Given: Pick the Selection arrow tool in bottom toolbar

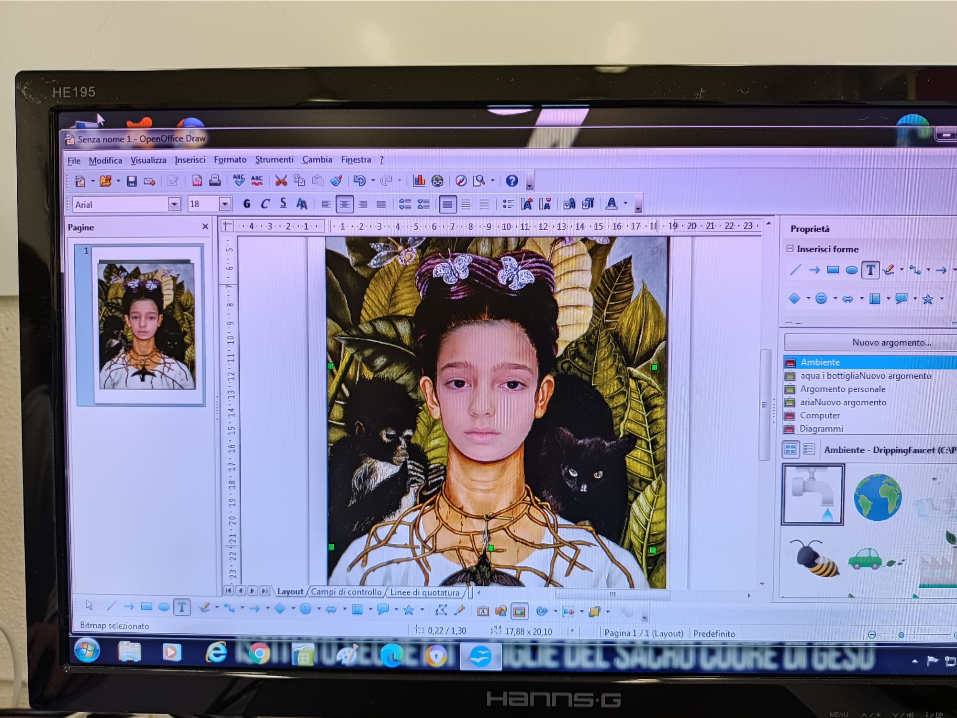Looking at the screenshot, I should (89, 606).
